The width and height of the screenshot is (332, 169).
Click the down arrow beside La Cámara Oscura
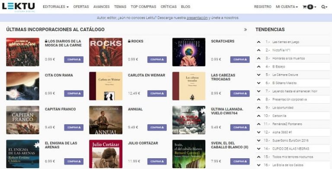(x=259, y=75)
